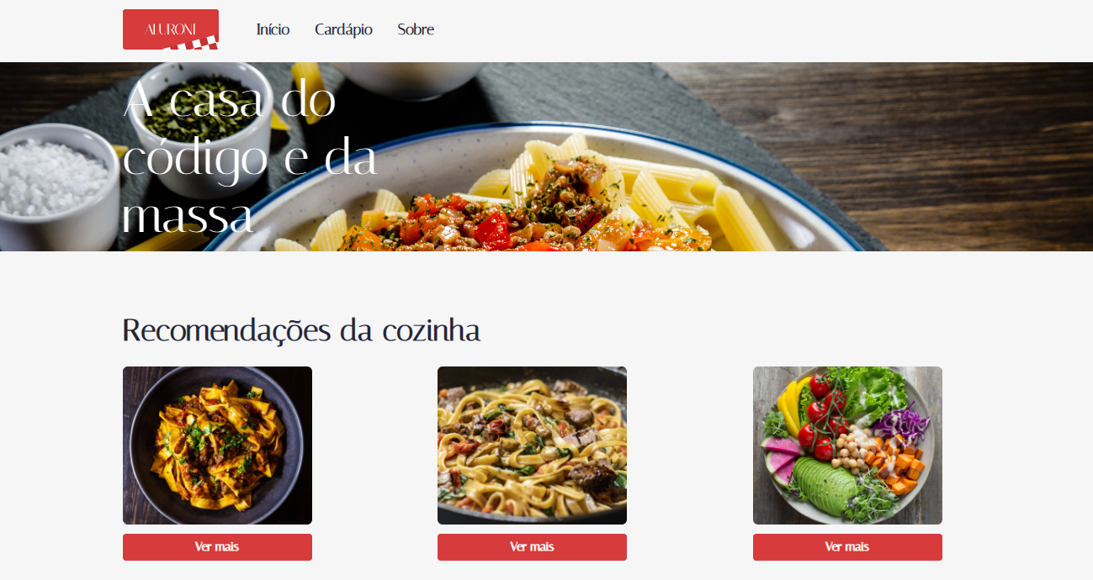Click Ver mais under the salad bowl
The width and height of the screenshot is (1093, 580).
[847, 547]
